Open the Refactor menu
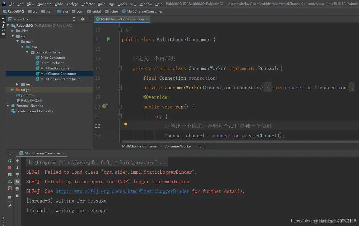Image resolution: width=359 pixels, height=226 pixels. point(88,4)
